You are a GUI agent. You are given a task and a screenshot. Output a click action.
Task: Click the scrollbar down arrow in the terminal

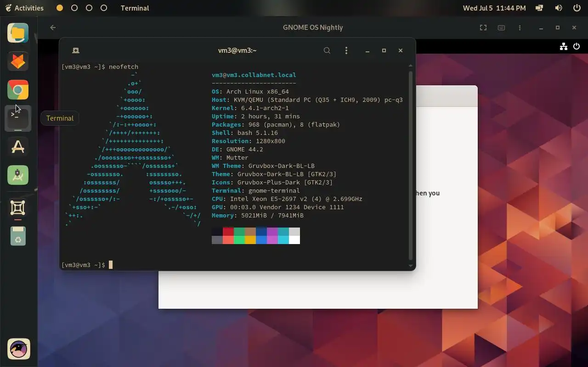(x=411, y=266)
